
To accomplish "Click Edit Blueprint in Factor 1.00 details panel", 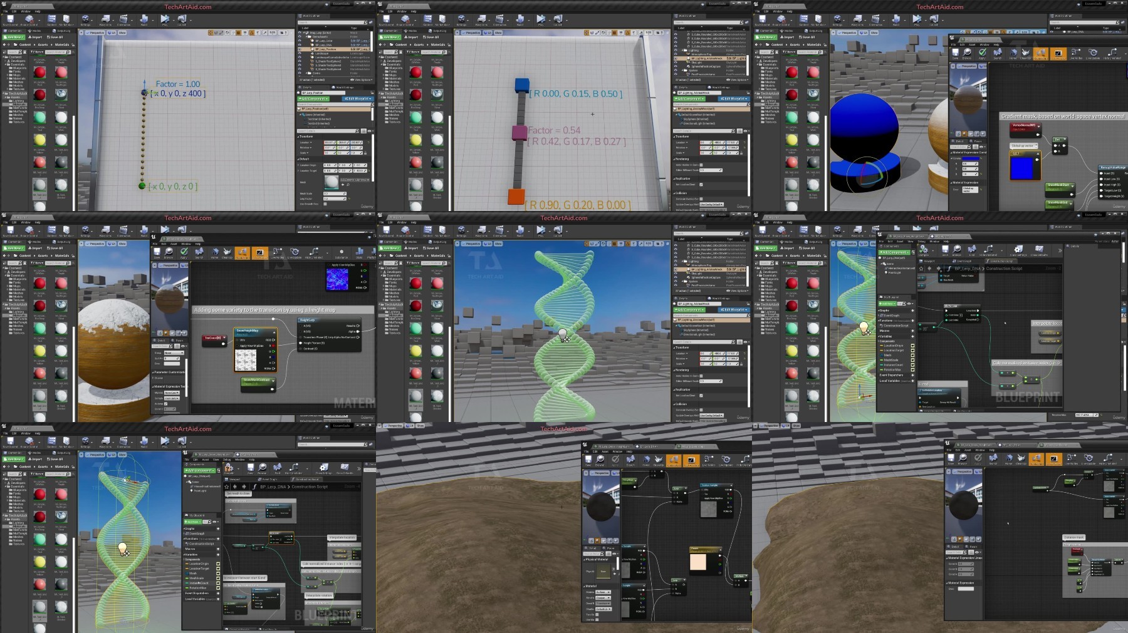I will tap(357, 99).
